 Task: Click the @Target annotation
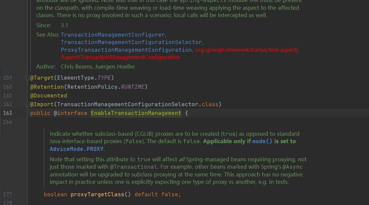tap(42, 78)
